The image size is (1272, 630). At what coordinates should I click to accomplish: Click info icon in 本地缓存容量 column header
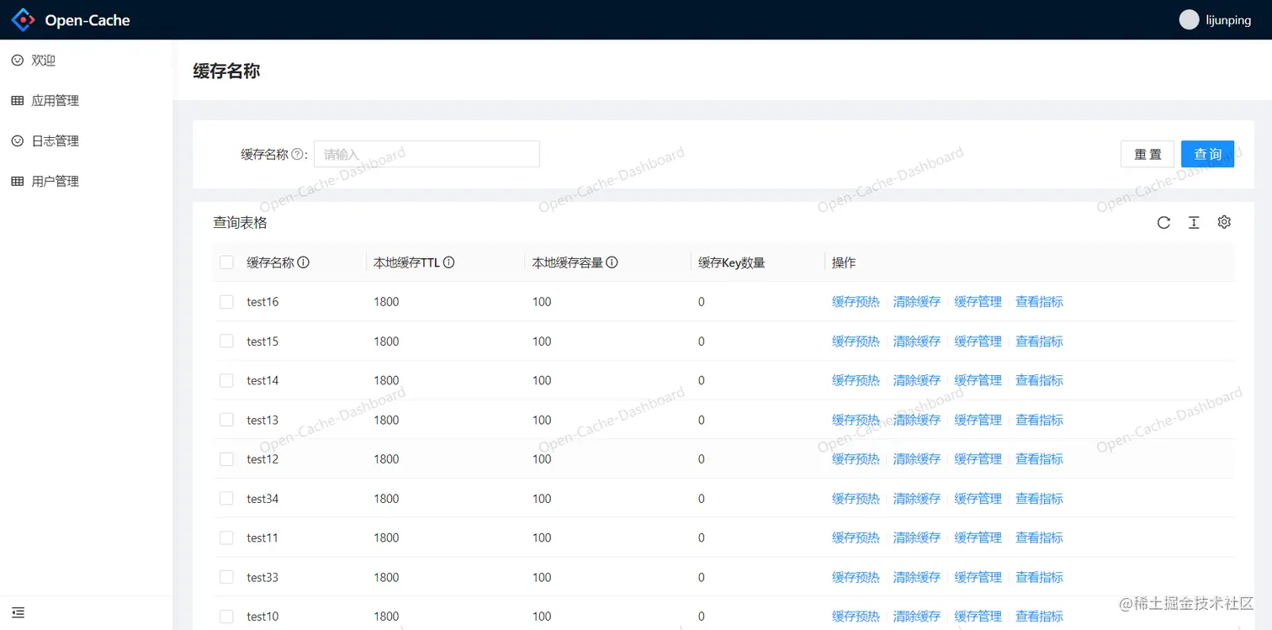pyautogui.click(x=612, y=262)
